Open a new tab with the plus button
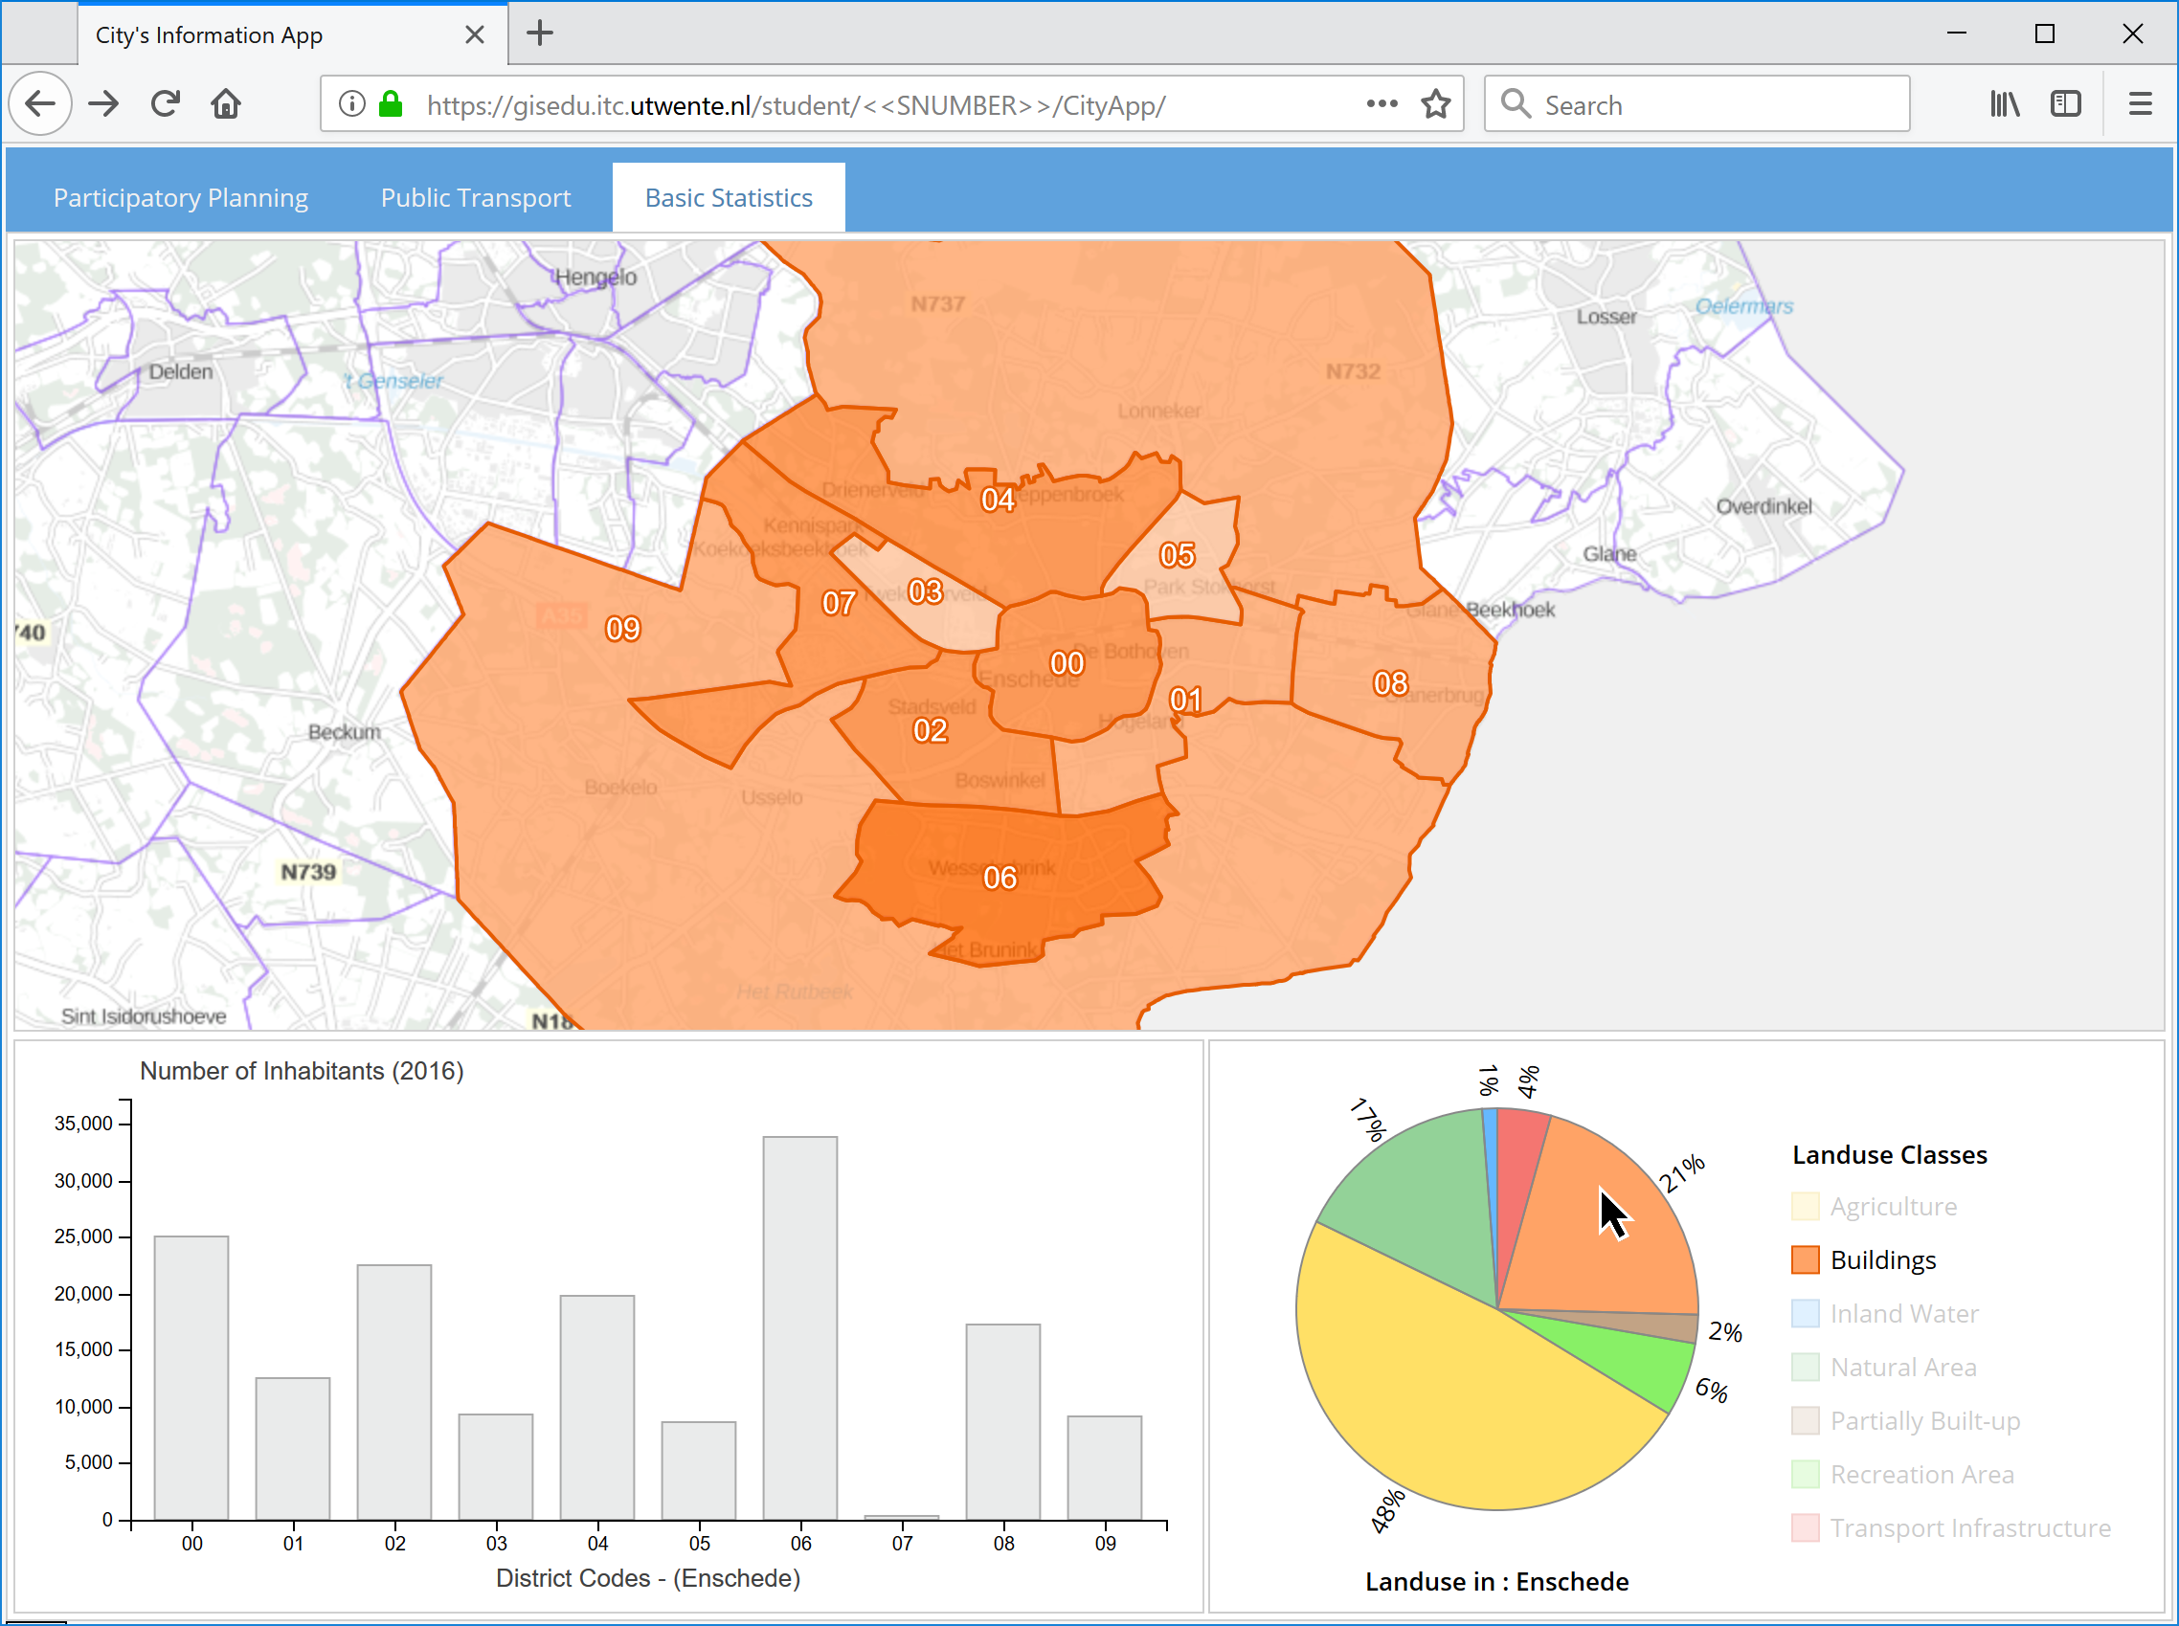 click(540, 33)
